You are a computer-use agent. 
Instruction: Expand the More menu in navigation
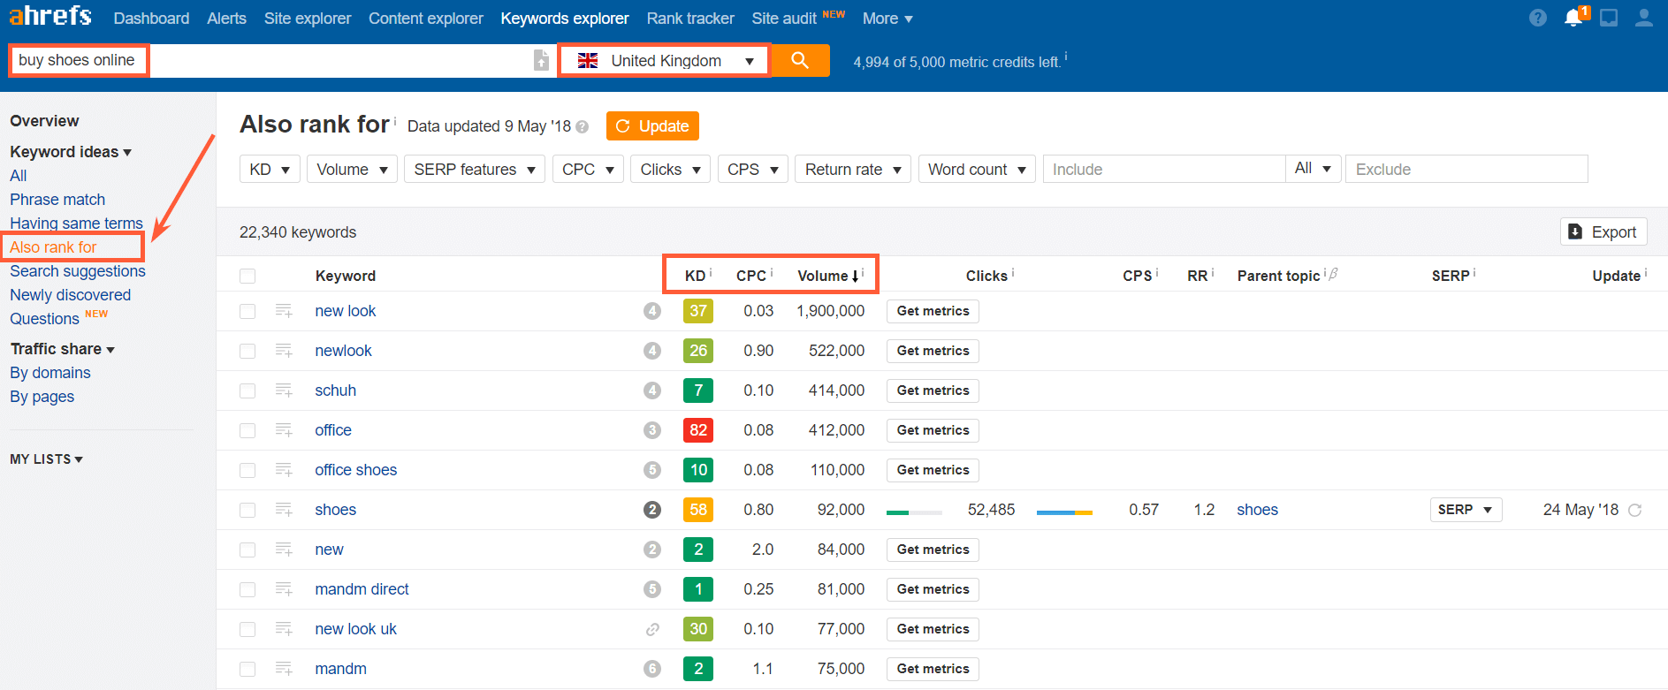tap(887, 18)
